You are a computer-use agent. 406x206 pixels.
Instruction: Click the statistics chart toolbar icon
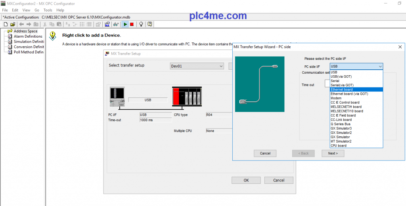click(107, 24)
